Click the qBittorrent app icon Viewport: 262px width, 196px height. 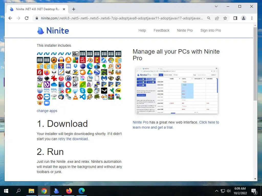(40, 91)
